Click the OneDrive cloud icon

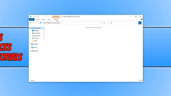[x=32, y=44]
